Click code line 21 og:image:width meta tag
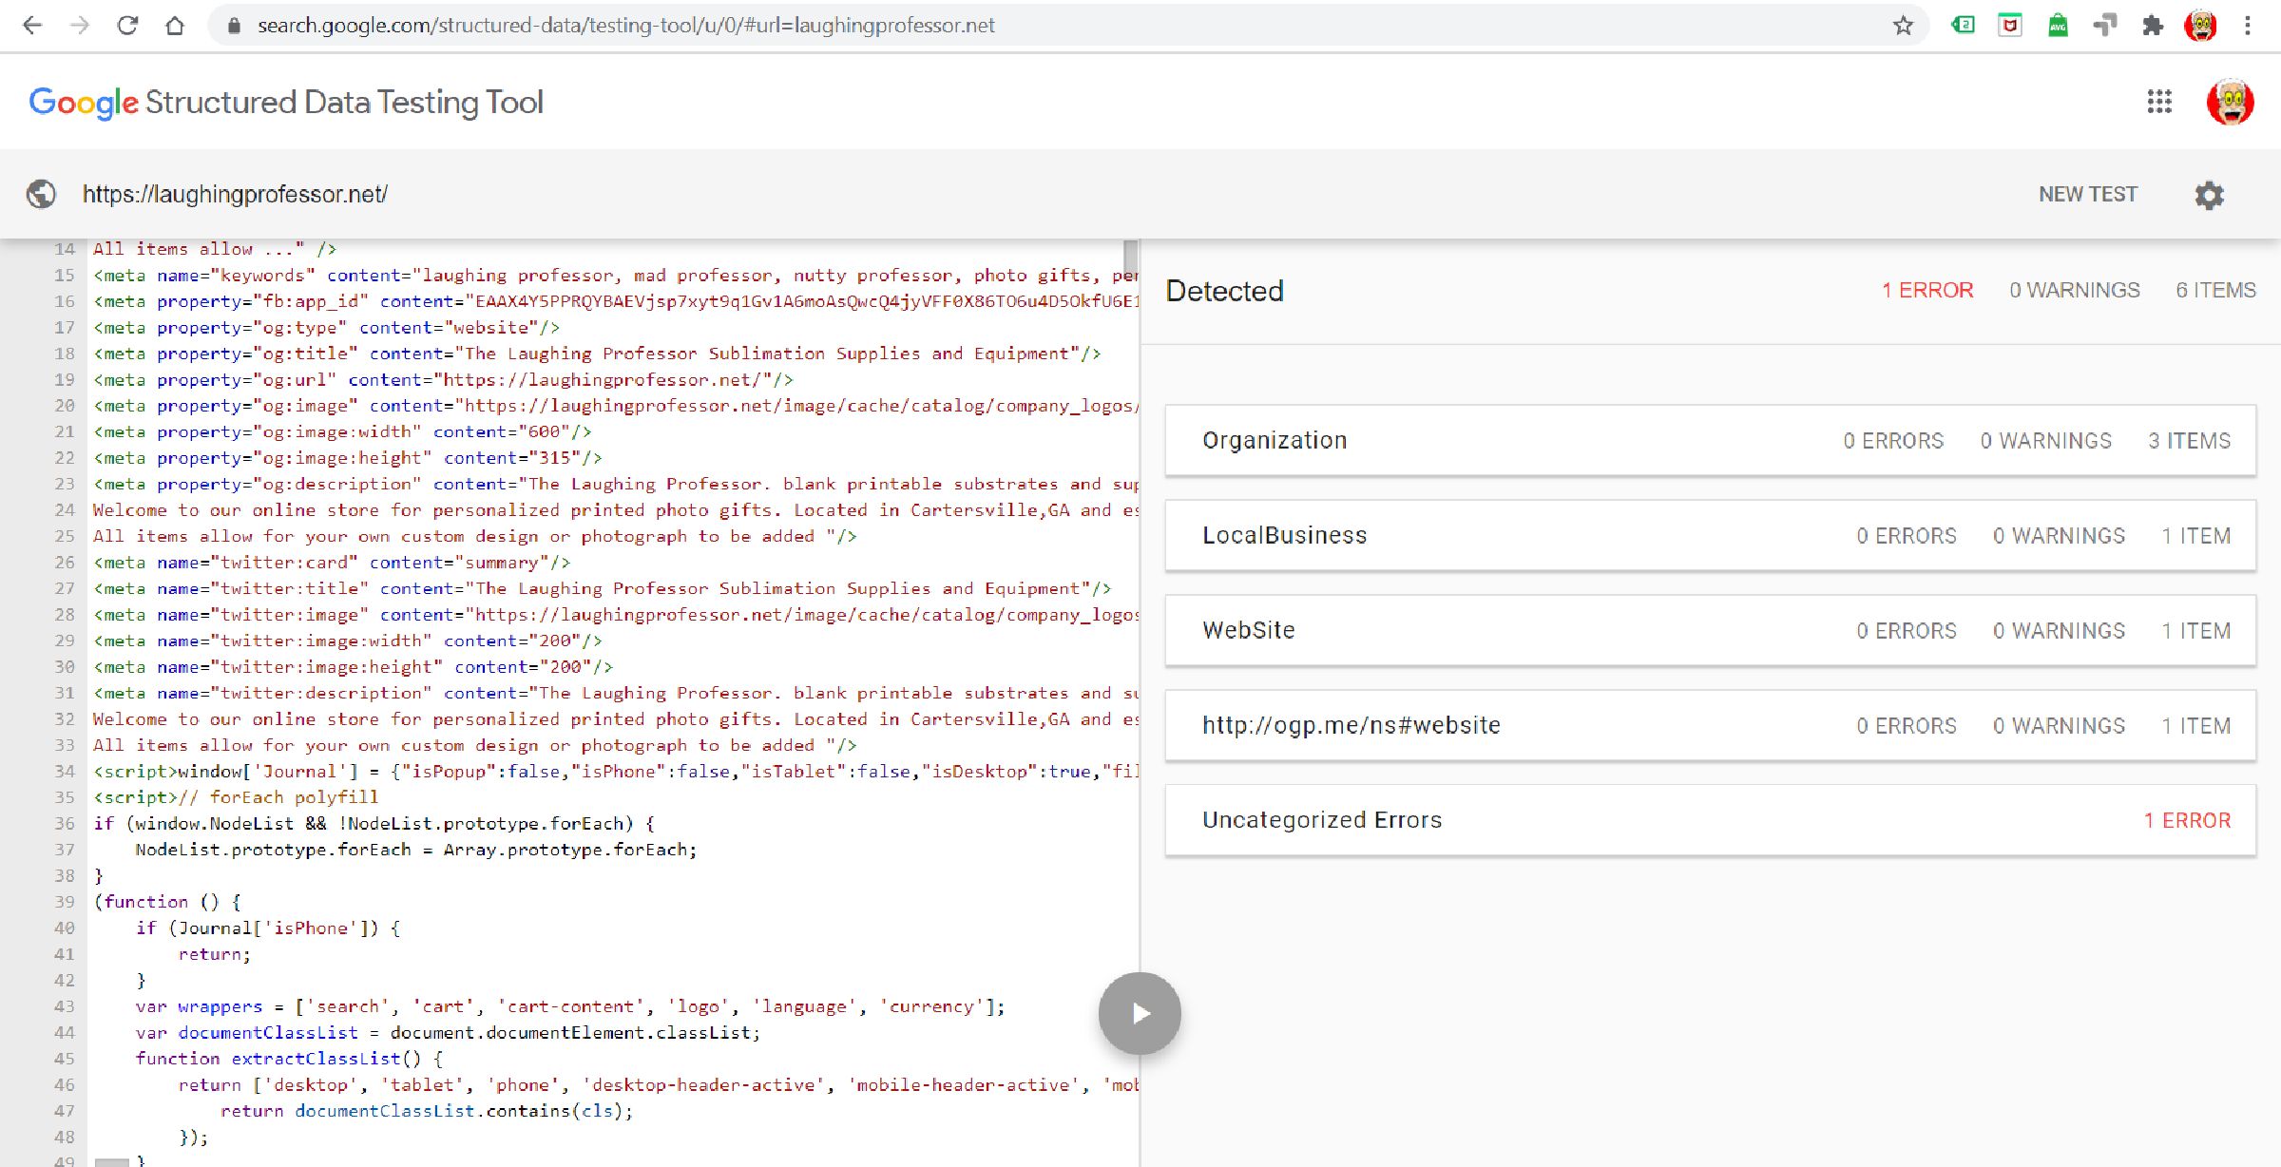The image size is (2281, 1167). click(x=342, y=432)
